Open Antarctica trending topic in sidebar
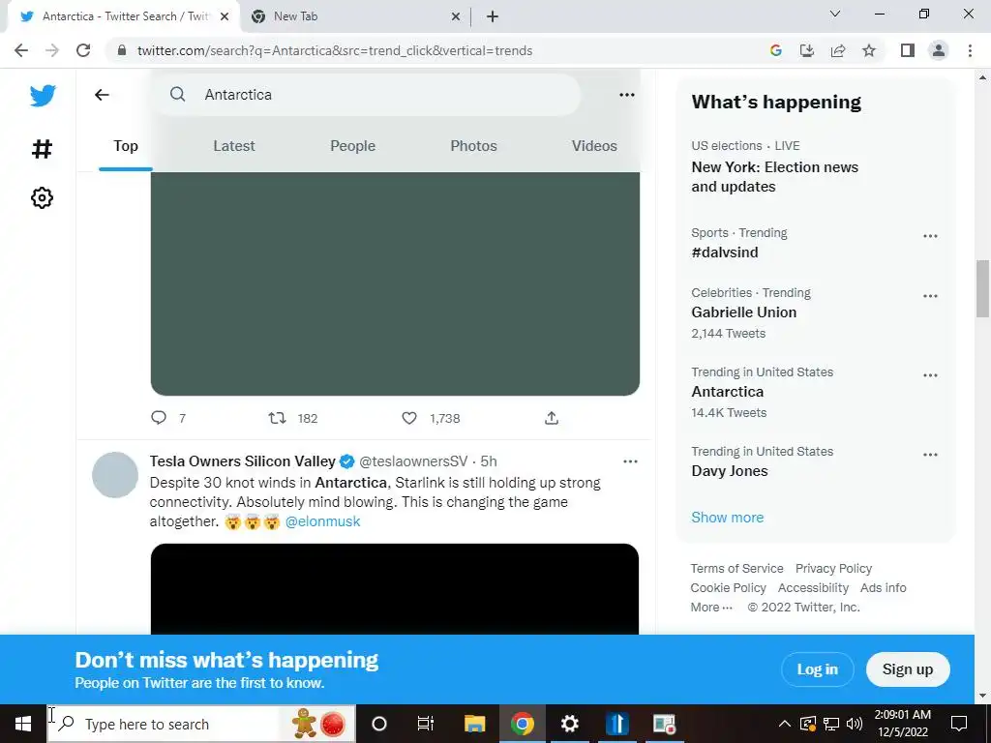The image size is (991, 743). [x=727, y=392]
